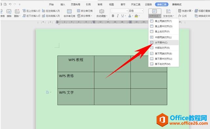Click the table cell containing WPS 文字

point(76,97)
